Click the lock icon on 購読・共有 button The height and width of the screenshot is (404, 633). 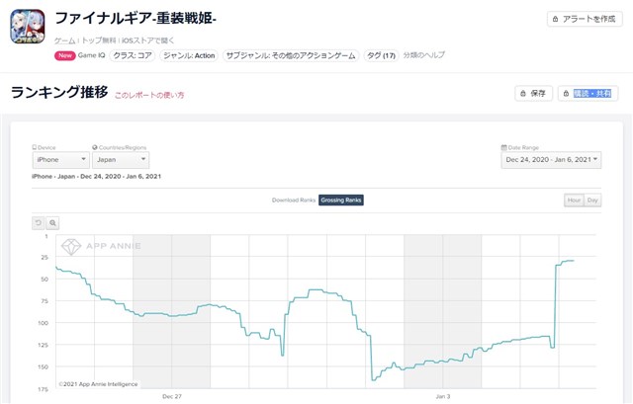(x=567, y=94)
